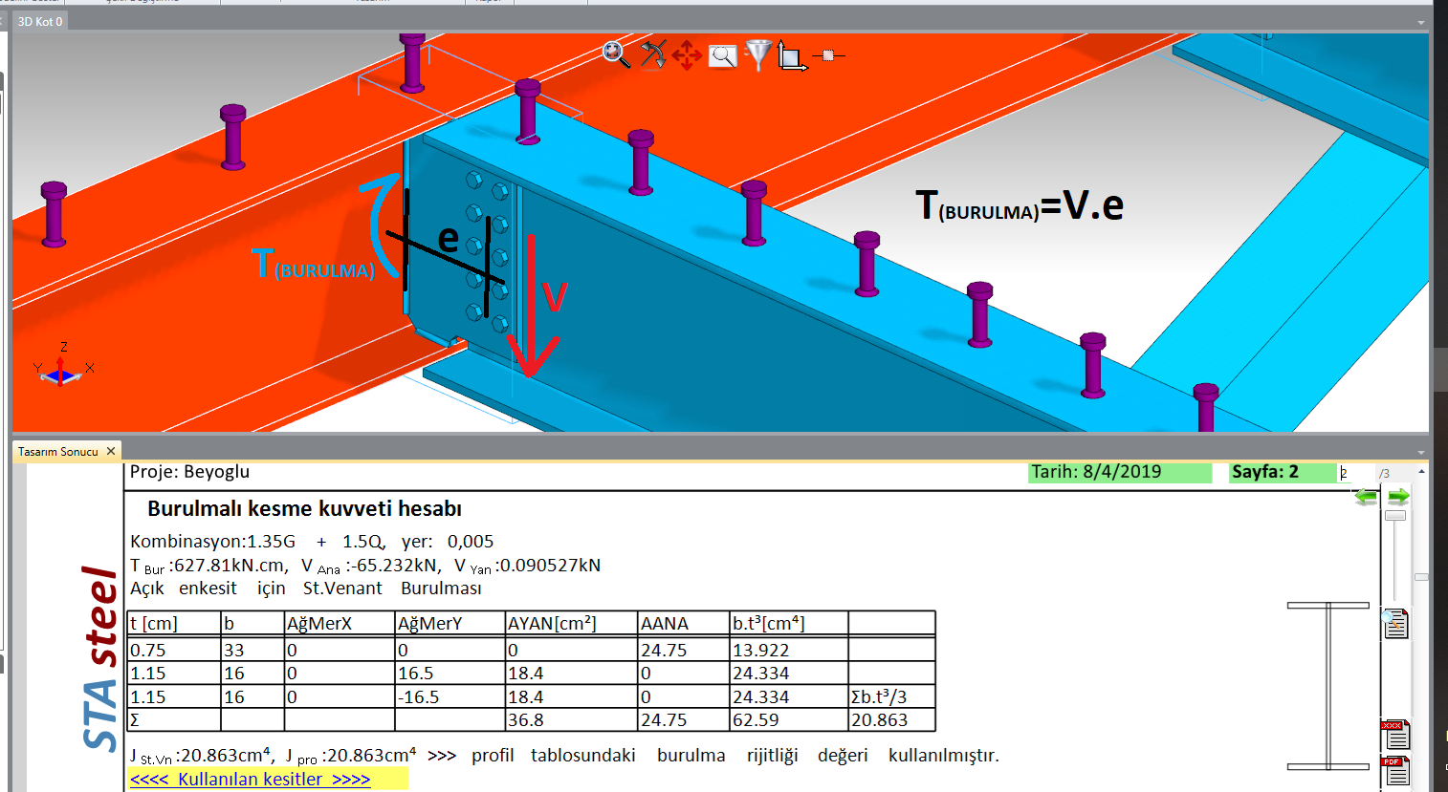
Task: Switch to the 3D Kot 0 tab
Action: [x=40, y=21]
